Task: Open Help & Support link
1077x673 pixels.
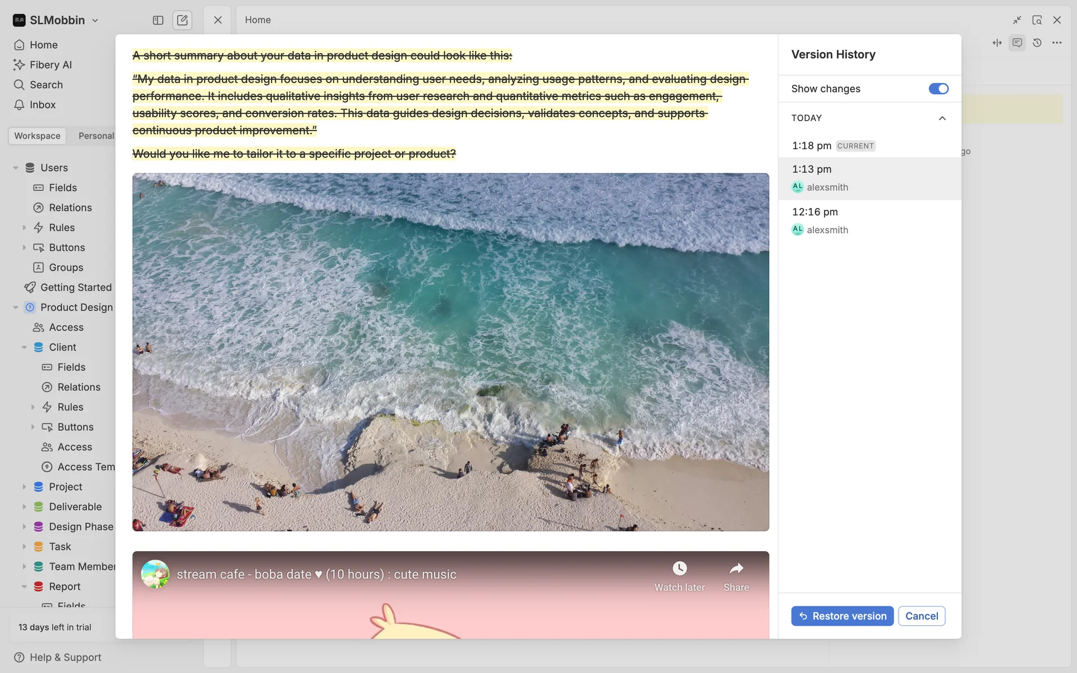Action: click(65, 657)
